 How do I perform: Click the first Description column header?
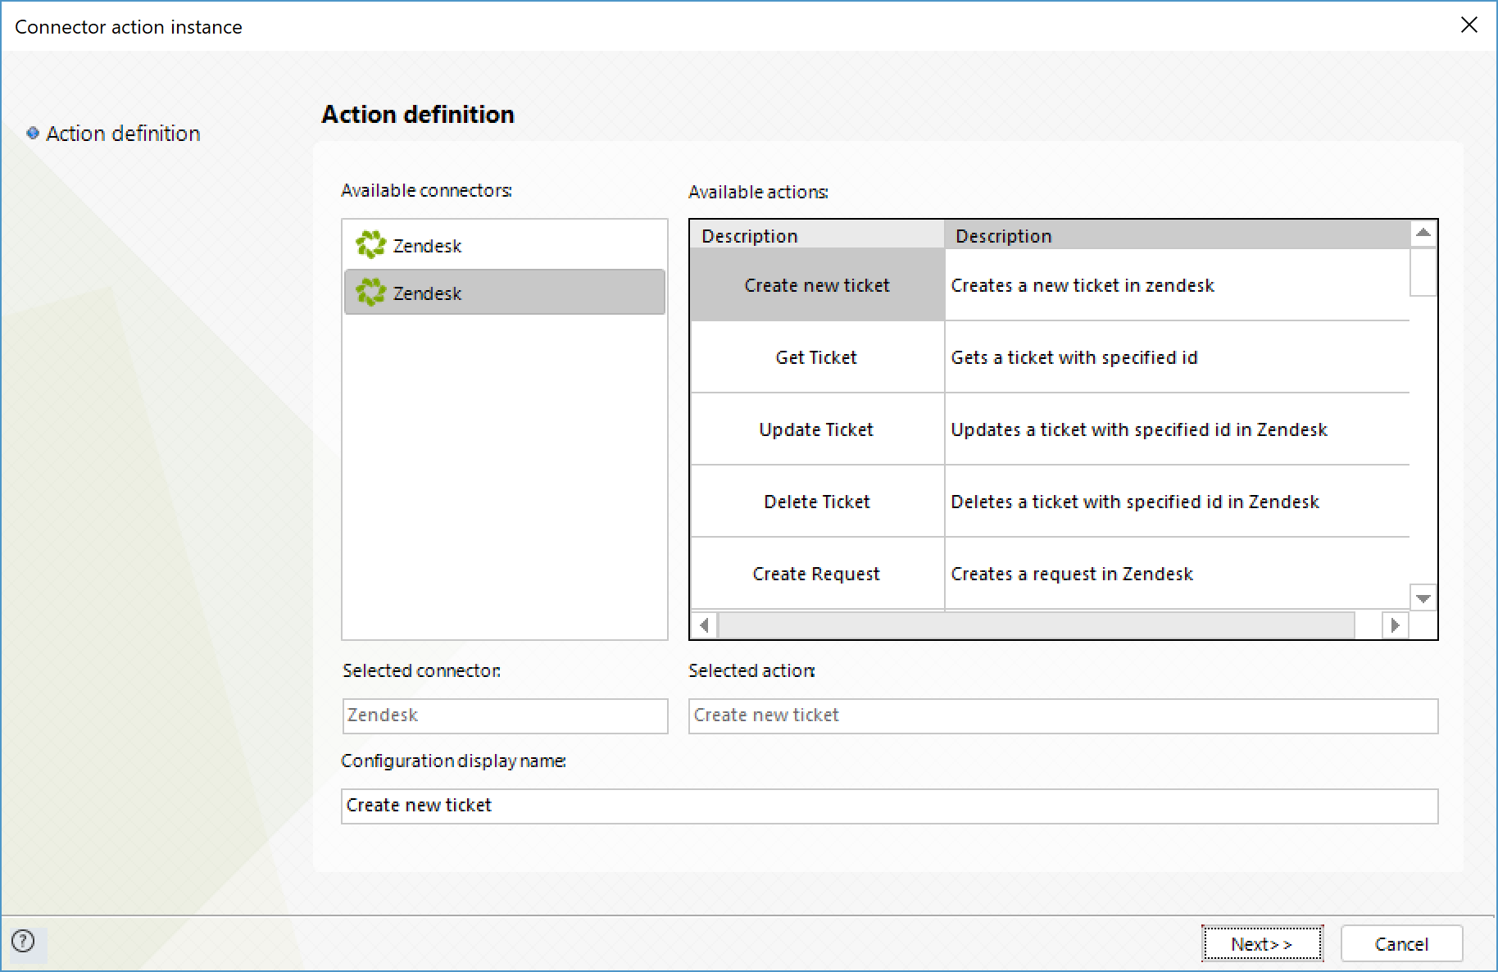point(817,235)
